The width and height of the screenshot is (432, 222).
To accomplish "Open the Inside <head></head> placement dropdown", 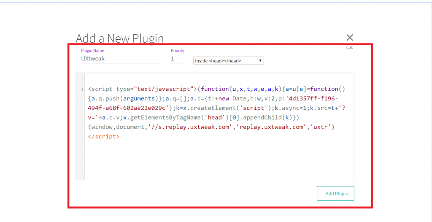I will click(228, 60).
